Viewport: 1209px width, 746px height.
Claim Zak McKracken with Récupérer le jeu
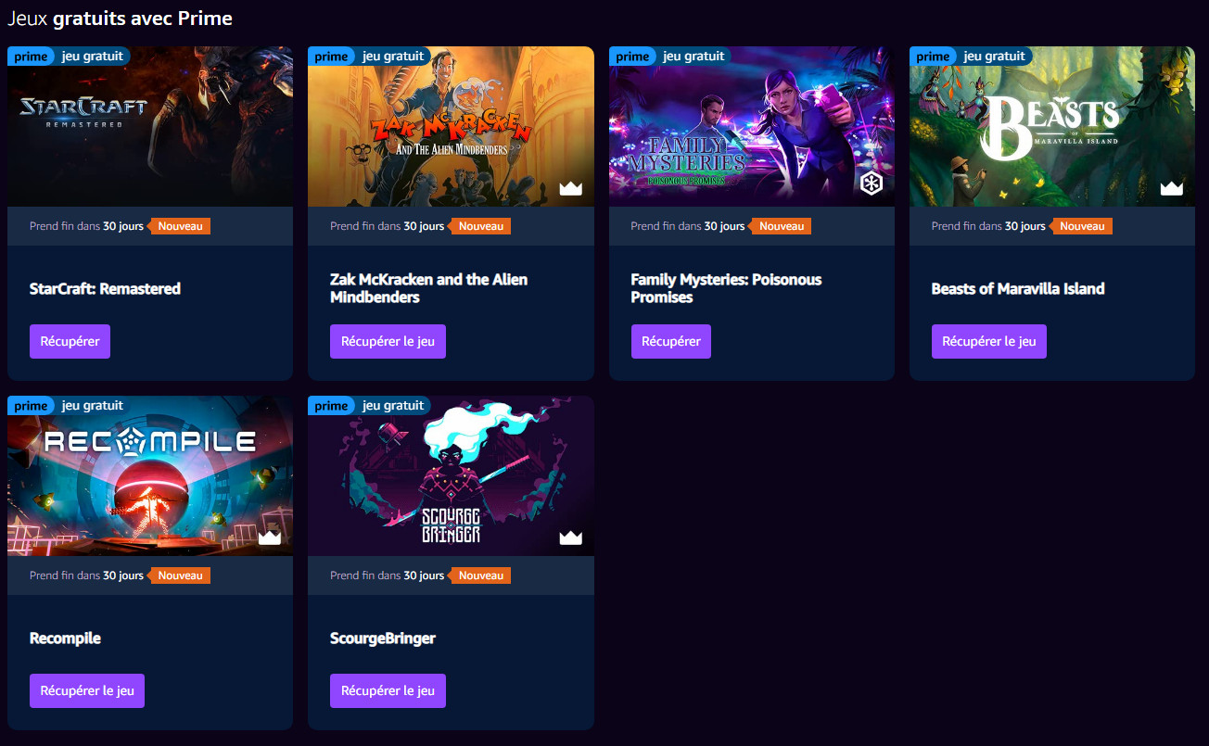388,341
